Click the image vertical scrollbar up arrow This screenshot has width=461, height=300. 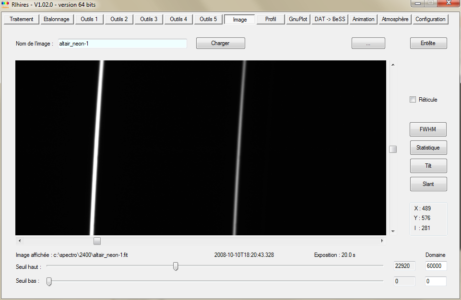(x=393, y=65)
